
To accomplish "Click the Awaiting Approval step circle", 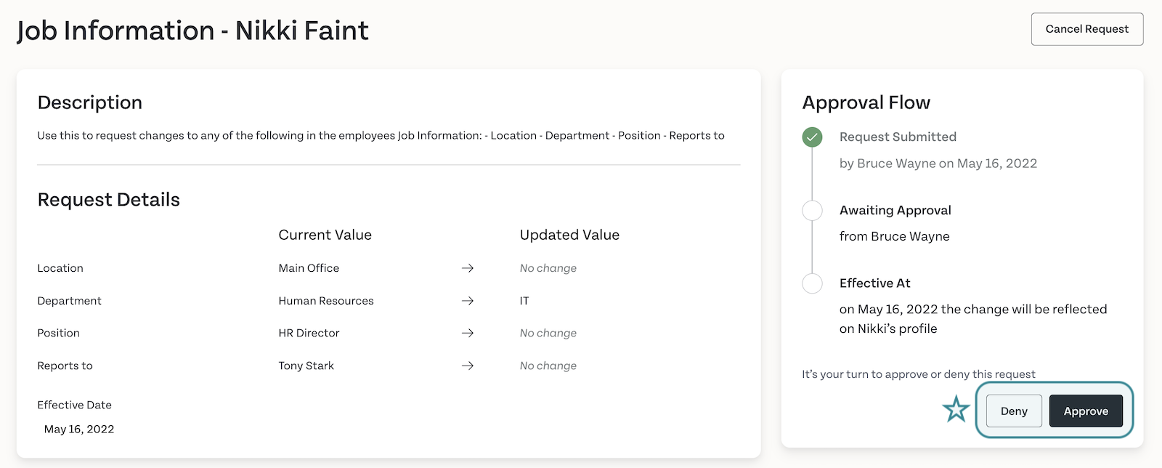I will coord(812,211).
